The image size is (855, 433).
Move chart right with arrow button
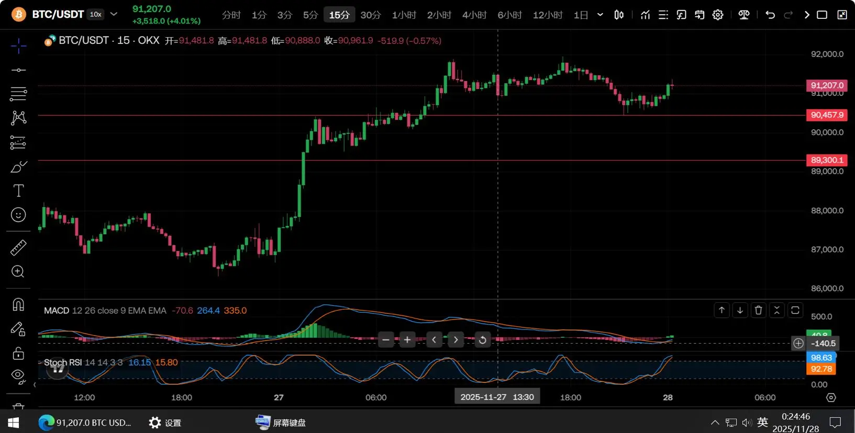(x=456, y=340)
